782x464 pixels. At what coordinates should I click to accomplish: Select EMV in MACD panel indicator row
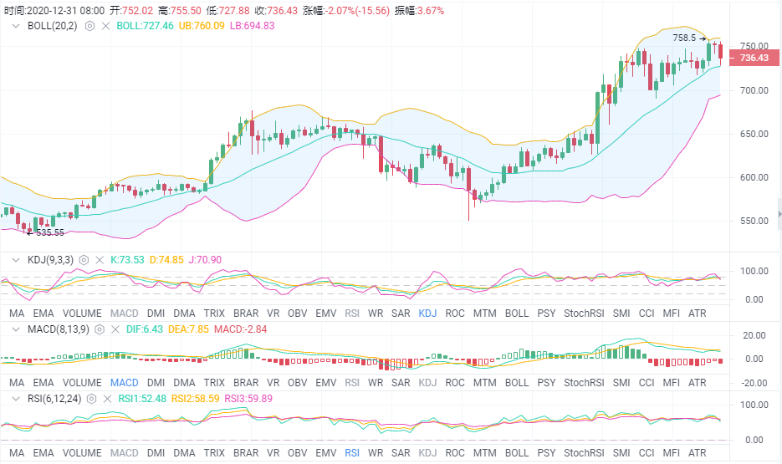click(x=325, y=382)
